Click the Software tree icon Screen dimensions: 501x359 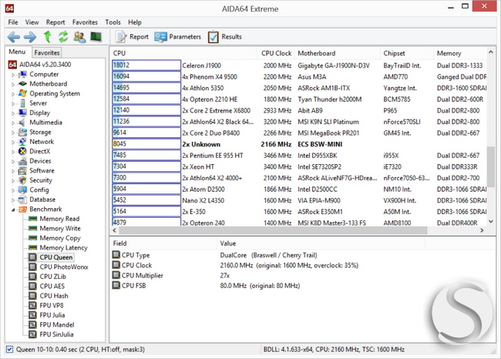[22, 170]
